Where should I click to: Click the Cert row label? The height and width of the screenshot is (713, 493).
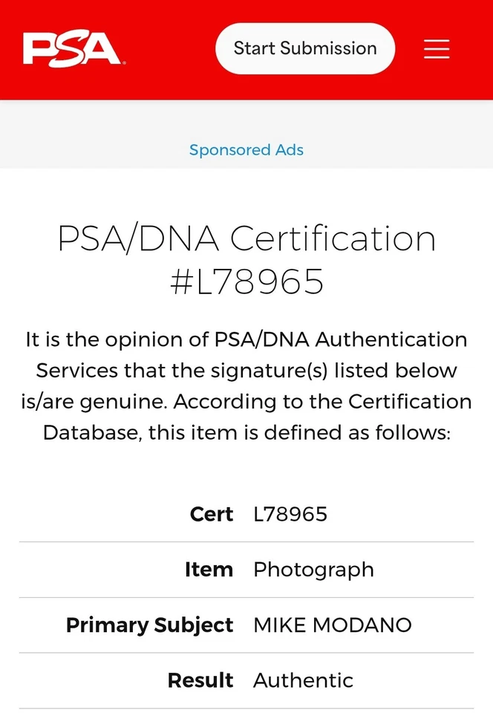pos(212,514)
